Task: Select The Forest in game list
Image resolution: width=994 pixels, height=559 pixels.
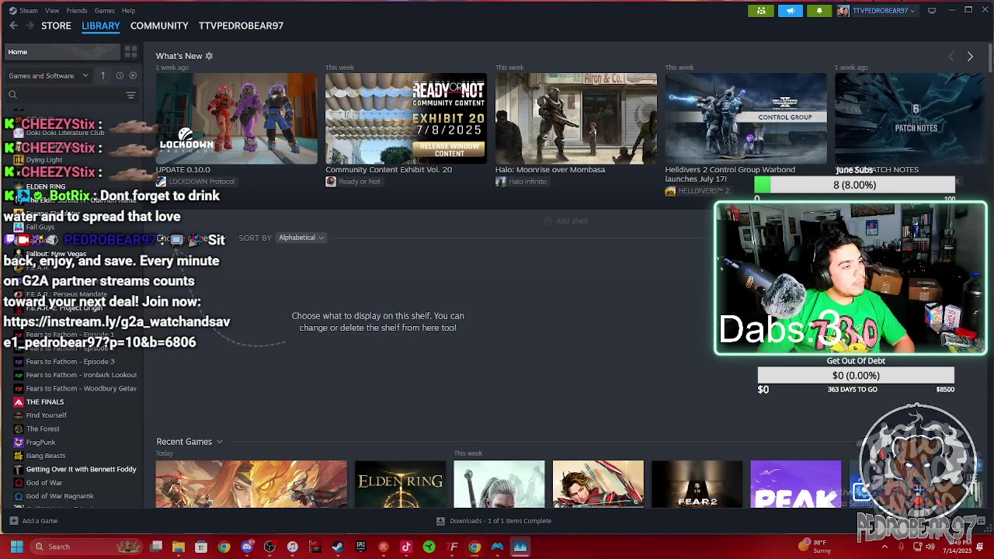Action: [x=43, y=429]
